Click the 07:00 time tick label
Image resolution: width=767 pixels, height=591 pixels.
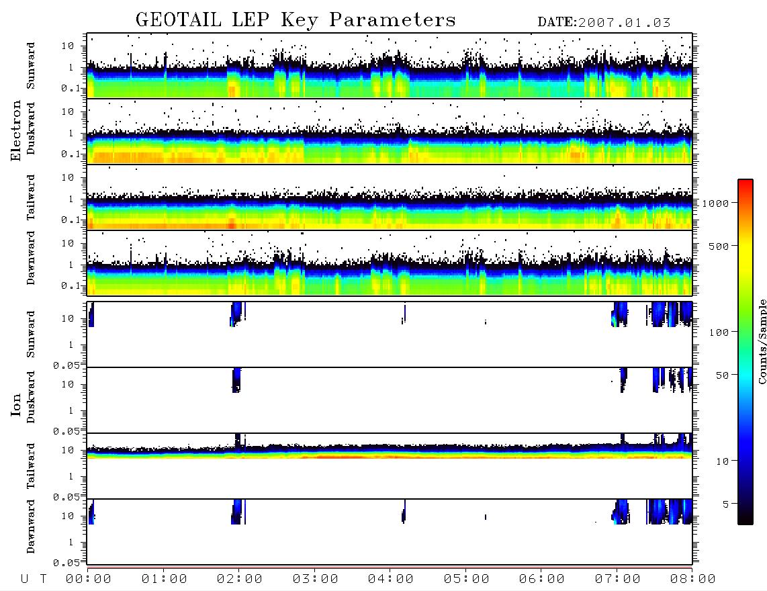[x=617, y=580]
